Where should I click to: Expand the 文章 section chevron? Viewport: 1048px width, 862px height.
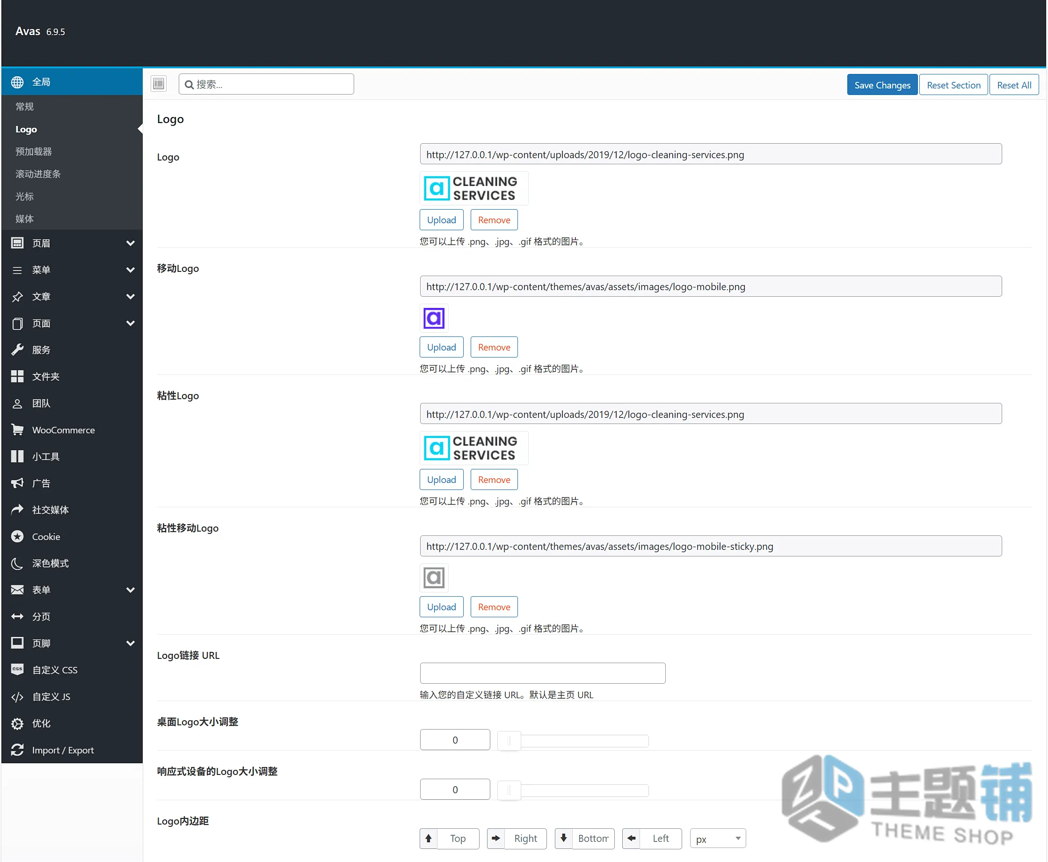(131, 297)
